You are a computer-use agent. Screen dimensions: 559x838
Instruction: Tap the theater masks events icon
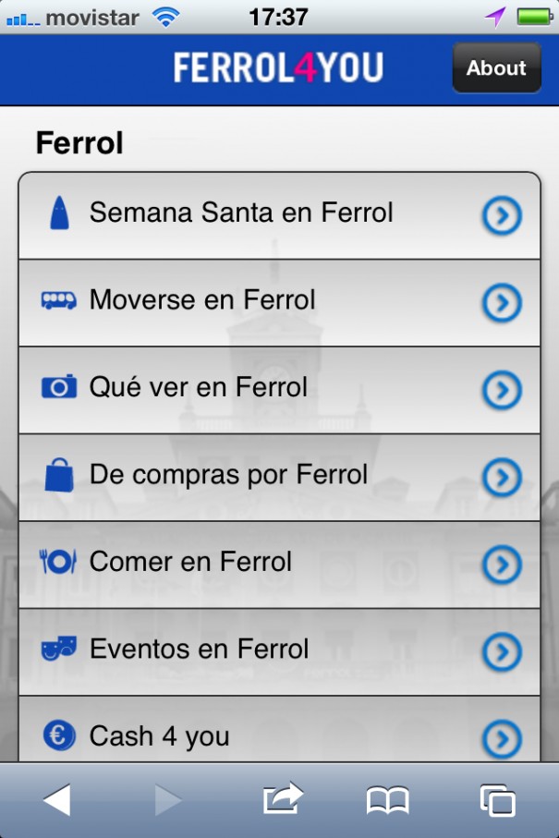tap(58, 649)
